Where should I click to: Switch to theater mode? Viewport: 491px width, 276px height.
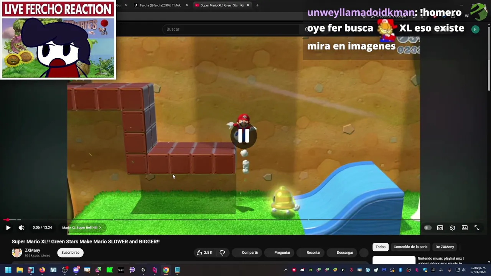(465, 228)
